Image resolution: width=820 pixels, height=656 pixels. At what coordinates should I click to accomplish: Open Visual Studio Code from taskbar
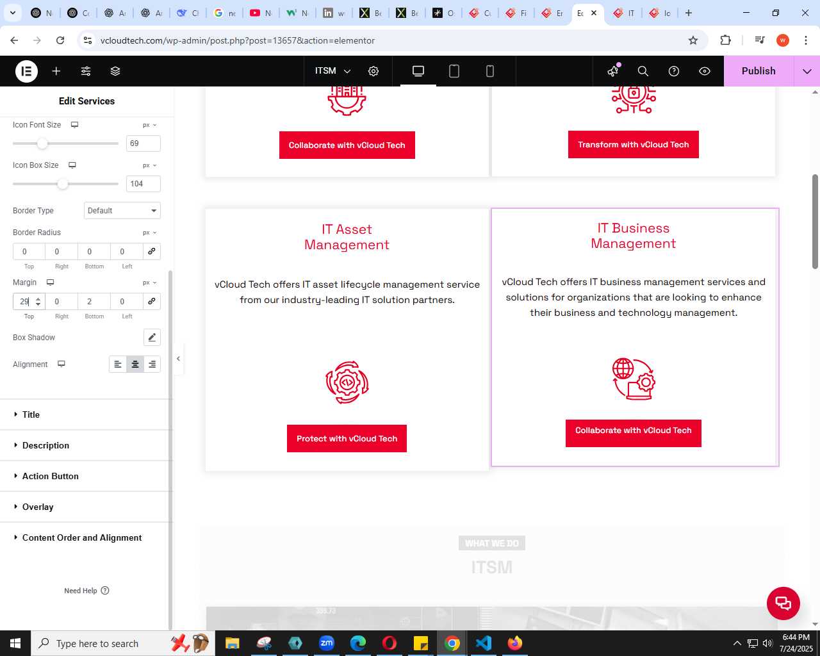pyautogui.click(x=484, y=643)
